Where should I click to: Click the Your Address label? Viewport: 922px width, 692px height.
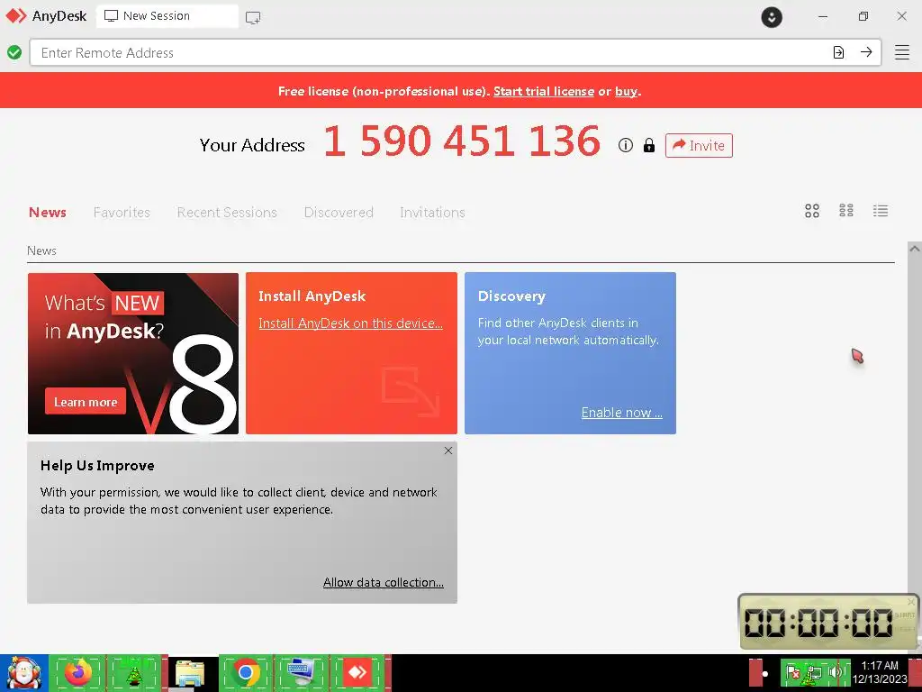252,145
